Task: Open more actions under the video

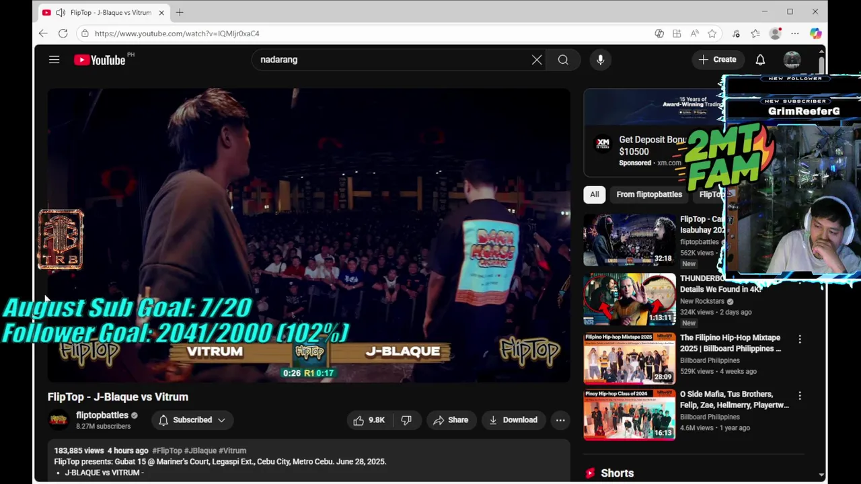Action: [560, 420]
